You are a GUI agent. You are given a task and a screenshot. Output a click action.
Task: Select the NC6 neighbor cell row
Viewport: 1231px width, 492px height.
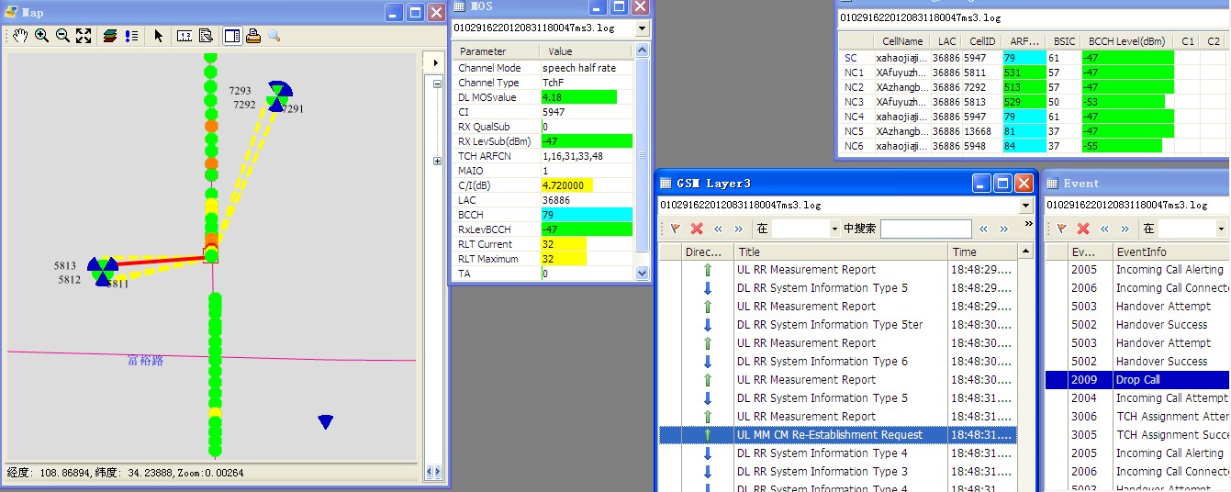(1033, 146)
